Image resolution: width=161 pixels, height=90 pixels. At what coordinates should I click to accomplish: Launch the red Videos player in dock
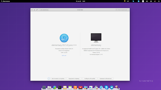(80, 87)
